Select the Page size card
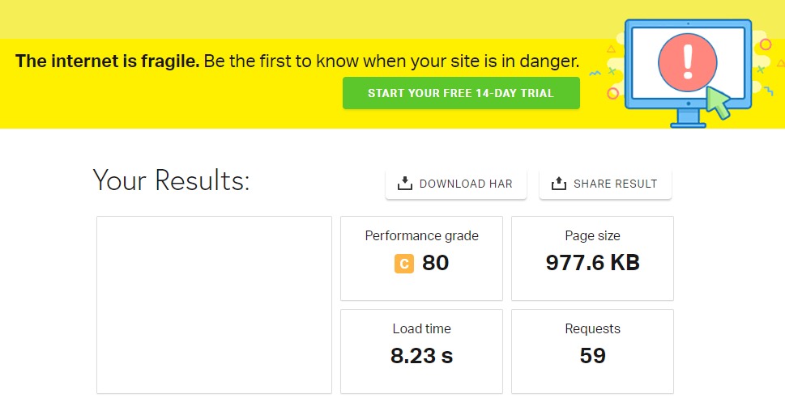This screenshot has width=785, height=419. pos(592,259)
